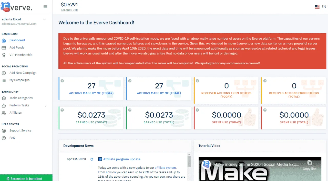The width and height of the screenshot is (328, 181).
Task: Click the US flag language icon
Action: [317, 7]
